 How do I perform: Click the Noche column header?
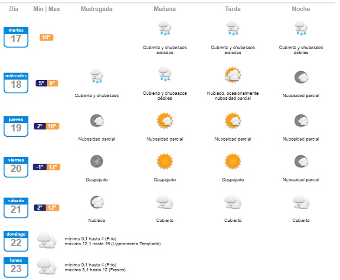(x=301, y=9)
